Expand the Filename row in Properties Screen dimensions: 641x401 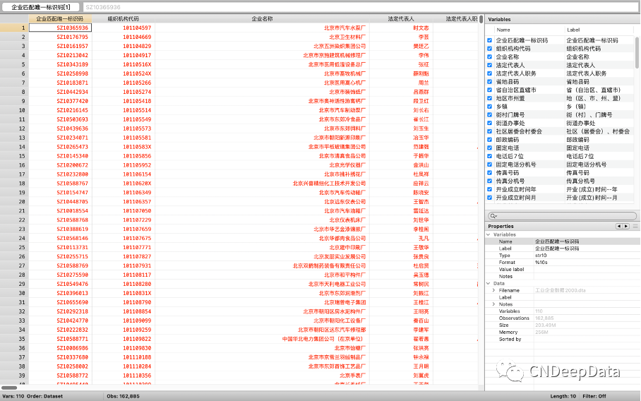pos(494,290)
